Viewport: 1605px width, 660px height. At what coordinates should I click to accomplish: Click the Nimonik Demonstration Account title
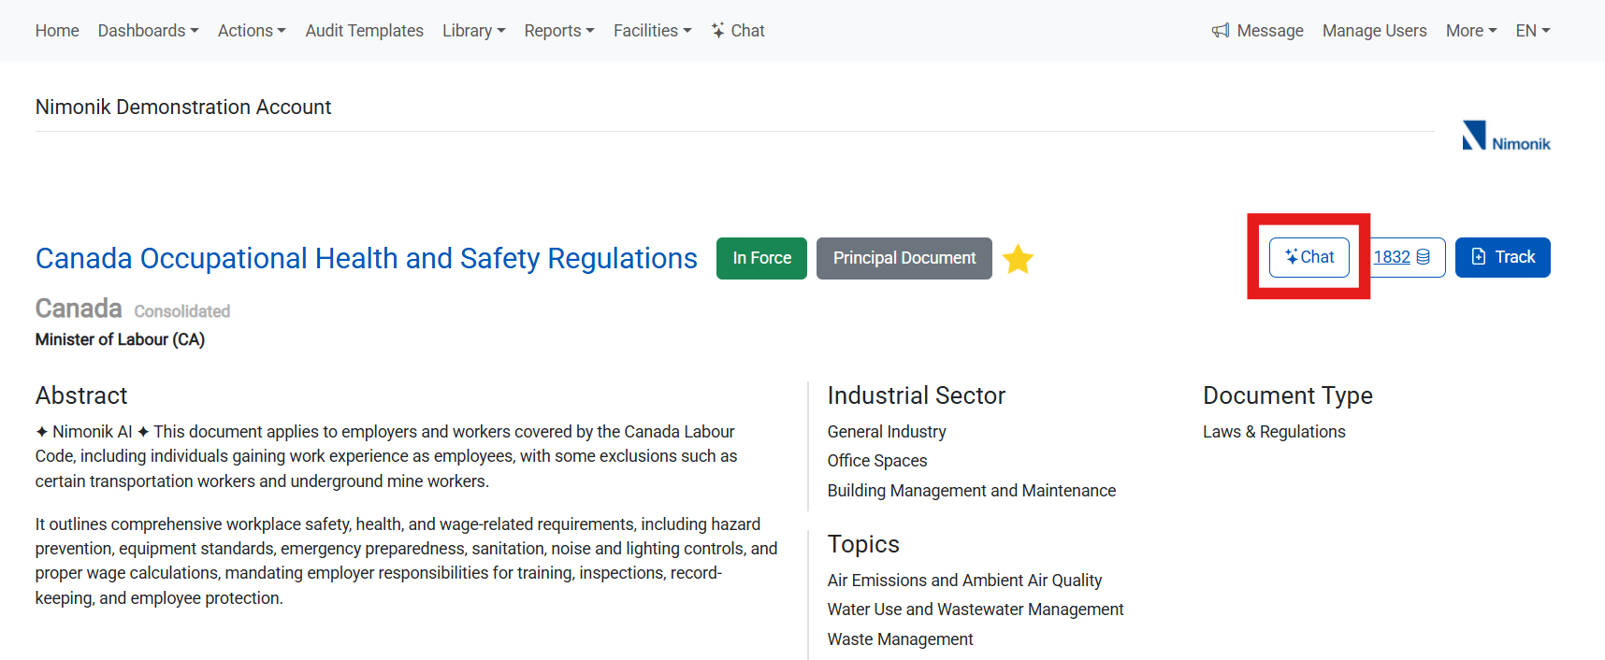pos(183,108)
